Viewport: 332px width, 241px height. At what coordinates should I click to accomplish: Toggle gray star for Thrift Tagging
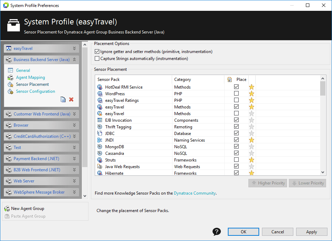[252, 127]
